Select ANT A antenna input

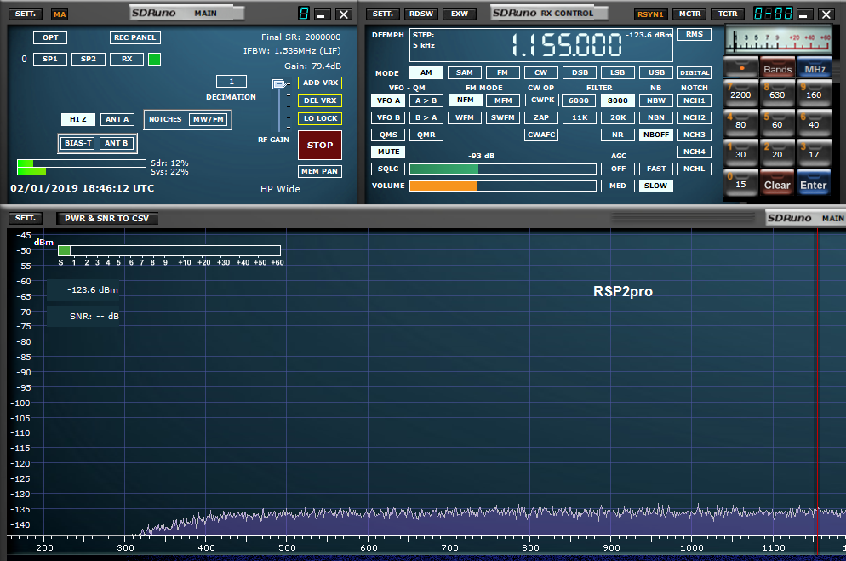click(x=117, y=119)
